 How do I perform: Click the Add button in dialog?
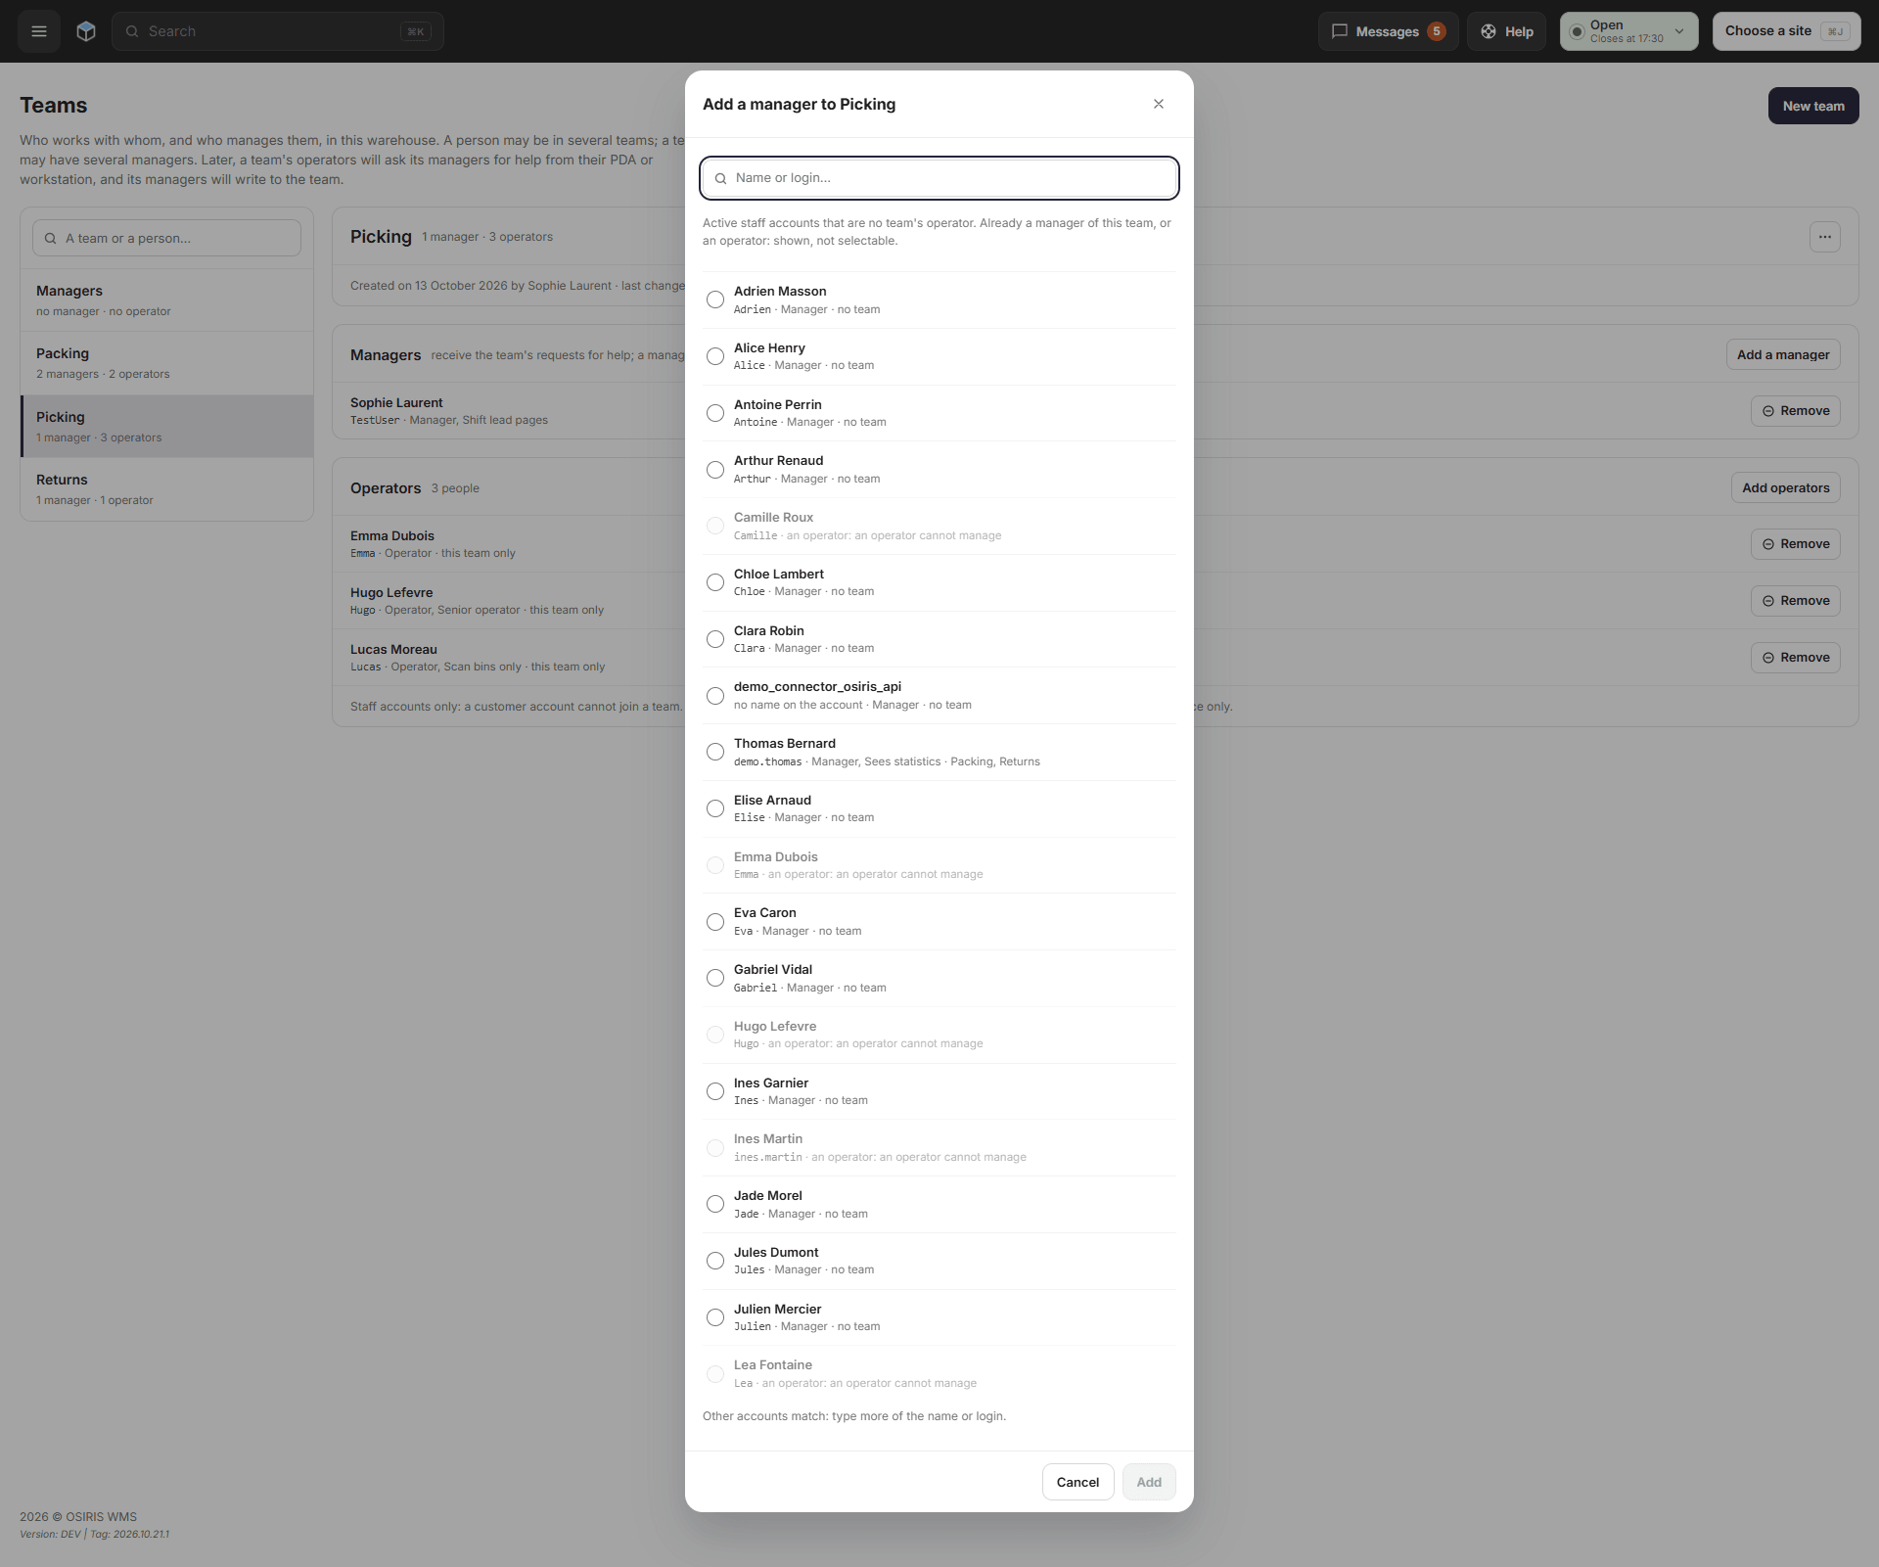1149,1482
